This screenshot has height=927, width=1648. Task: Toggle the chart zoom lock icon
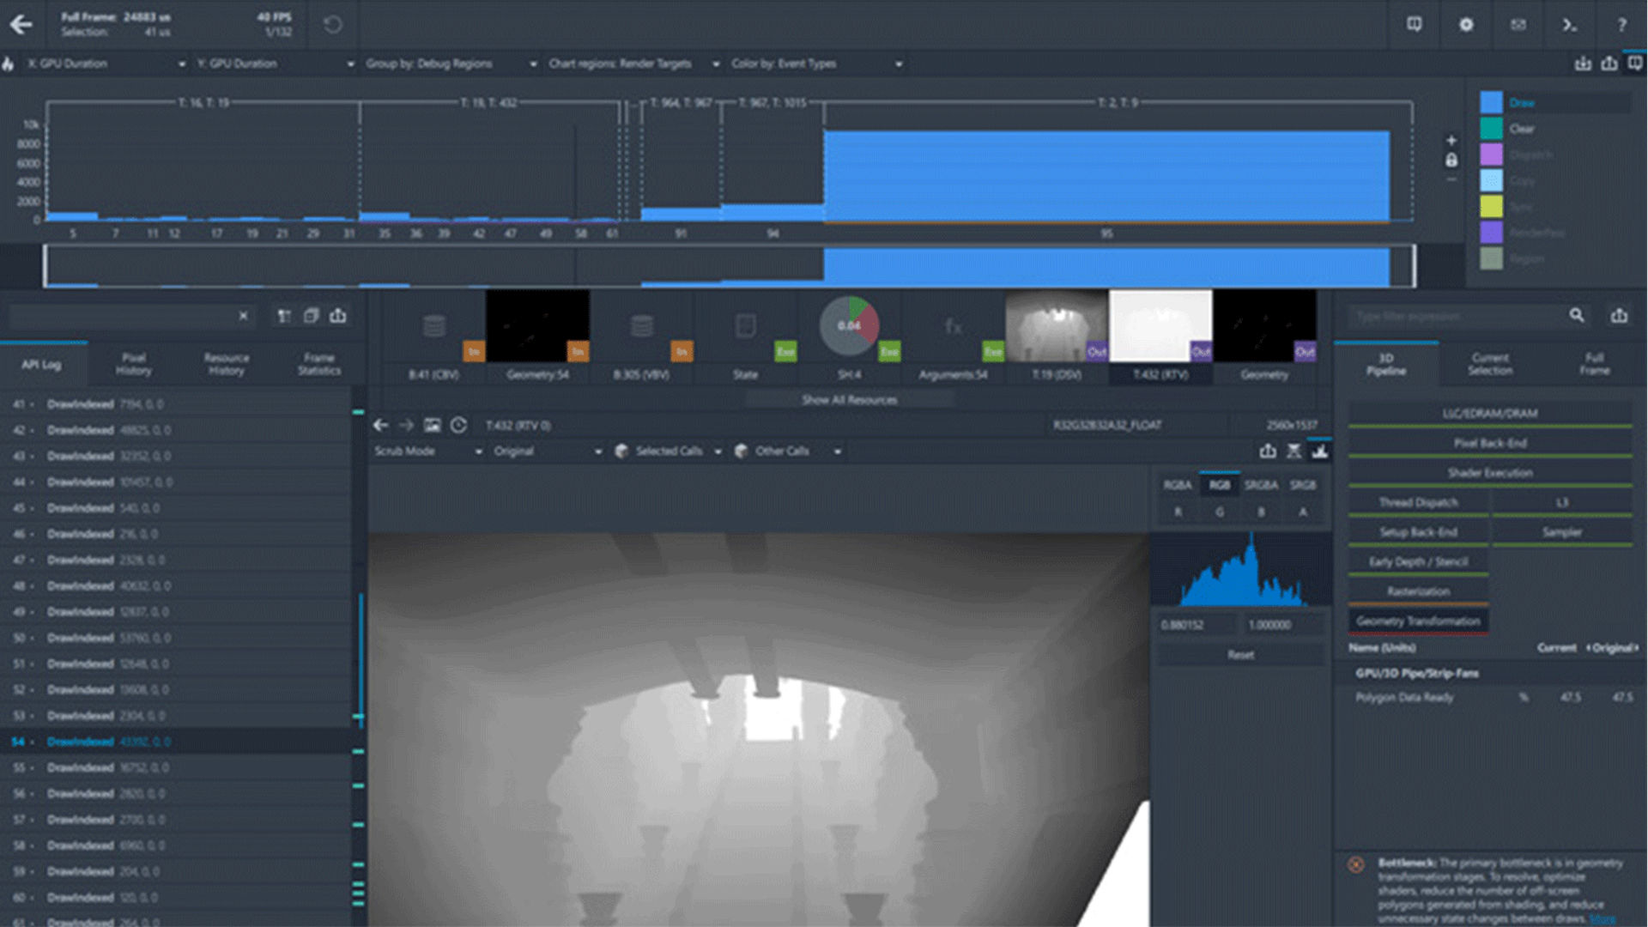[1451, 160]
